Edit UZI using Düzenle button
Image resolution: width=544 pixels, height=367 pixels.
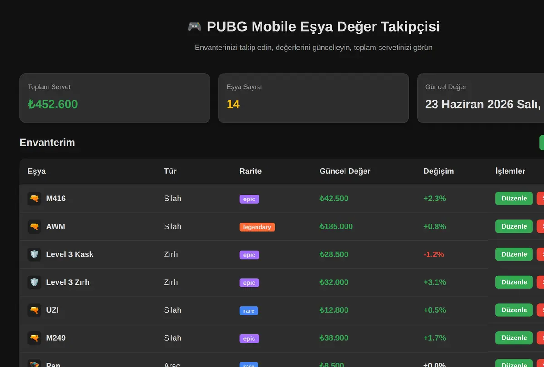pos(514,310)
